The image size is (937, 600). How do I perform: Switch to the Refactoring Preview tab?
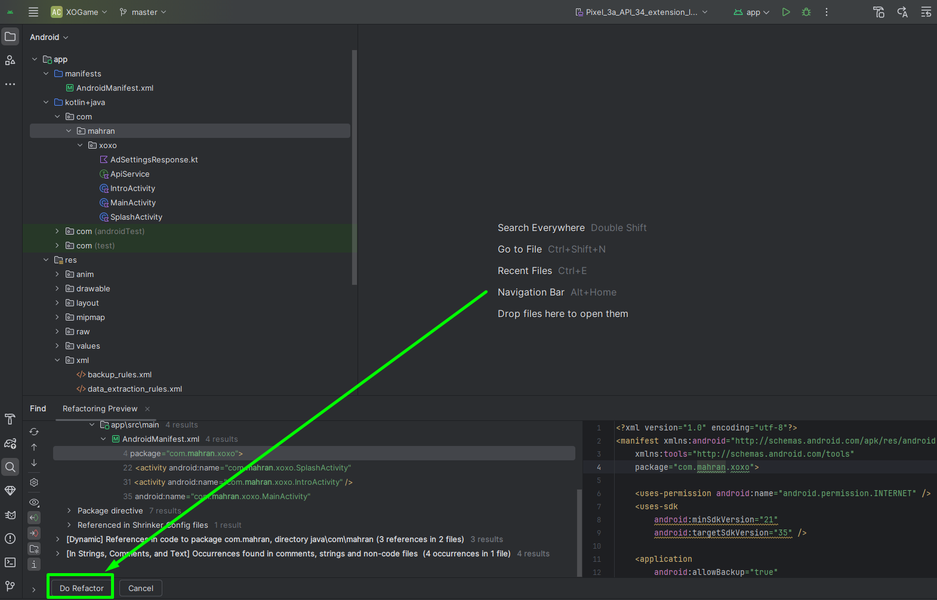coord(100,408)
